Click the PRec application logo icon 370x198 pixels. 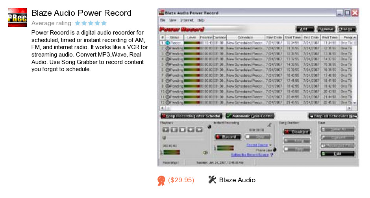tap(17, 17)
